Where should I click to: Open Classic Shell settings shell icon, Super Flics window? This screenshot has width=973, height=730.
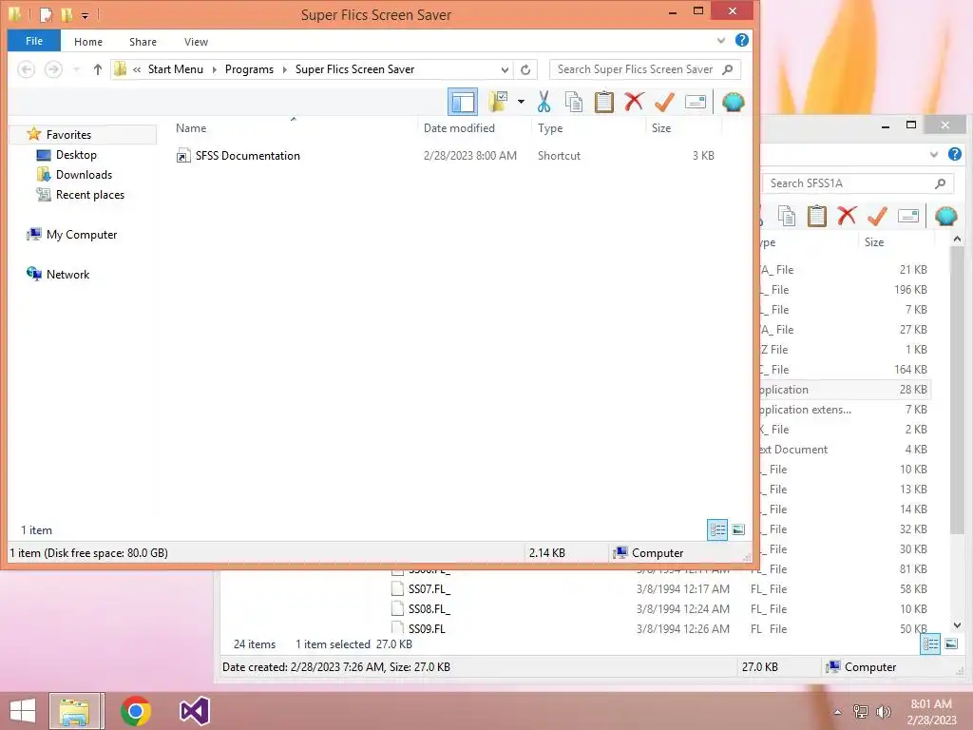click(x=733, y=102)
